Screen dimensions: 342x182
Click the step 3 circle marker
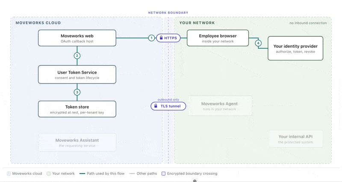pos(77,92)
